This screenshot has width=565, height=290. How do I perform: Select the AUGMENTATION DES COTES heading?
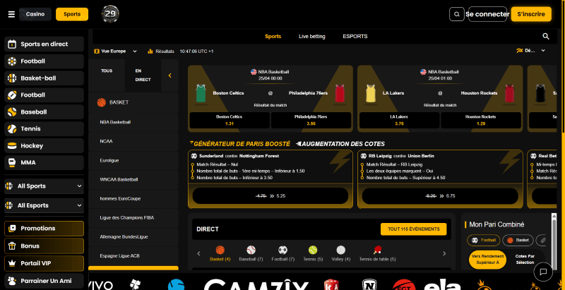coord(340,144)
